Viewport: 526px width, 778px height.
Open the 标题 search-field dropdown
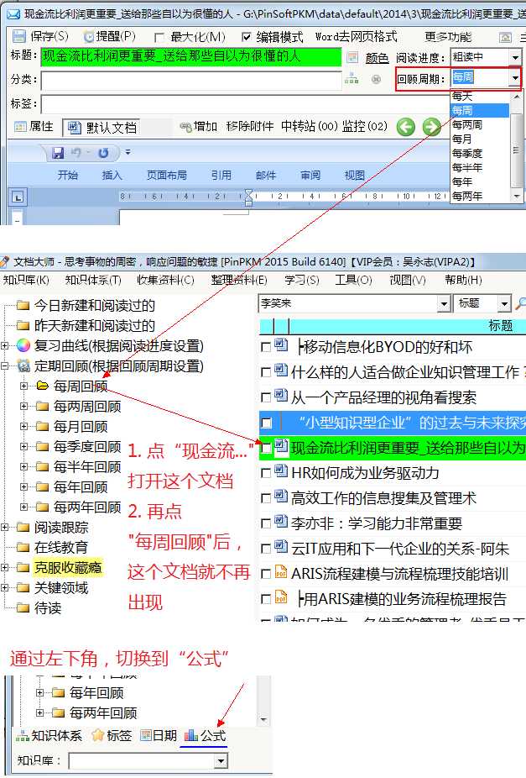click(x=504, y=303)
